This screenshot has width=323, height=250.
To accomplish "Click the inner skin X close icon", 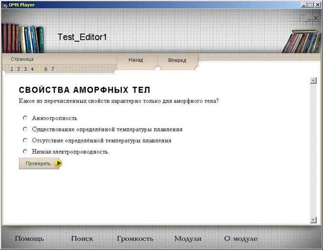I will 315,18.
